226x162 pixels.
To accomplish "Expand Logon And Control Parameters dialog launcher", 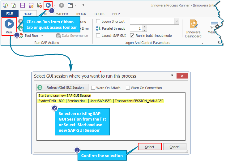I will tap(202, 43).
